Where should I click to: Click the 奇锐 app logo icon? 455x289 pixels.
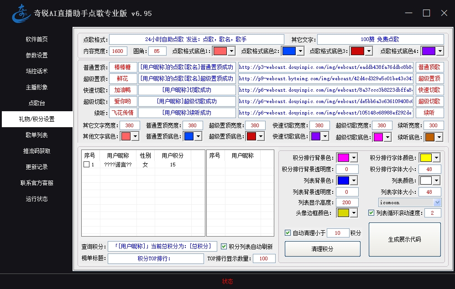[21, 13]
